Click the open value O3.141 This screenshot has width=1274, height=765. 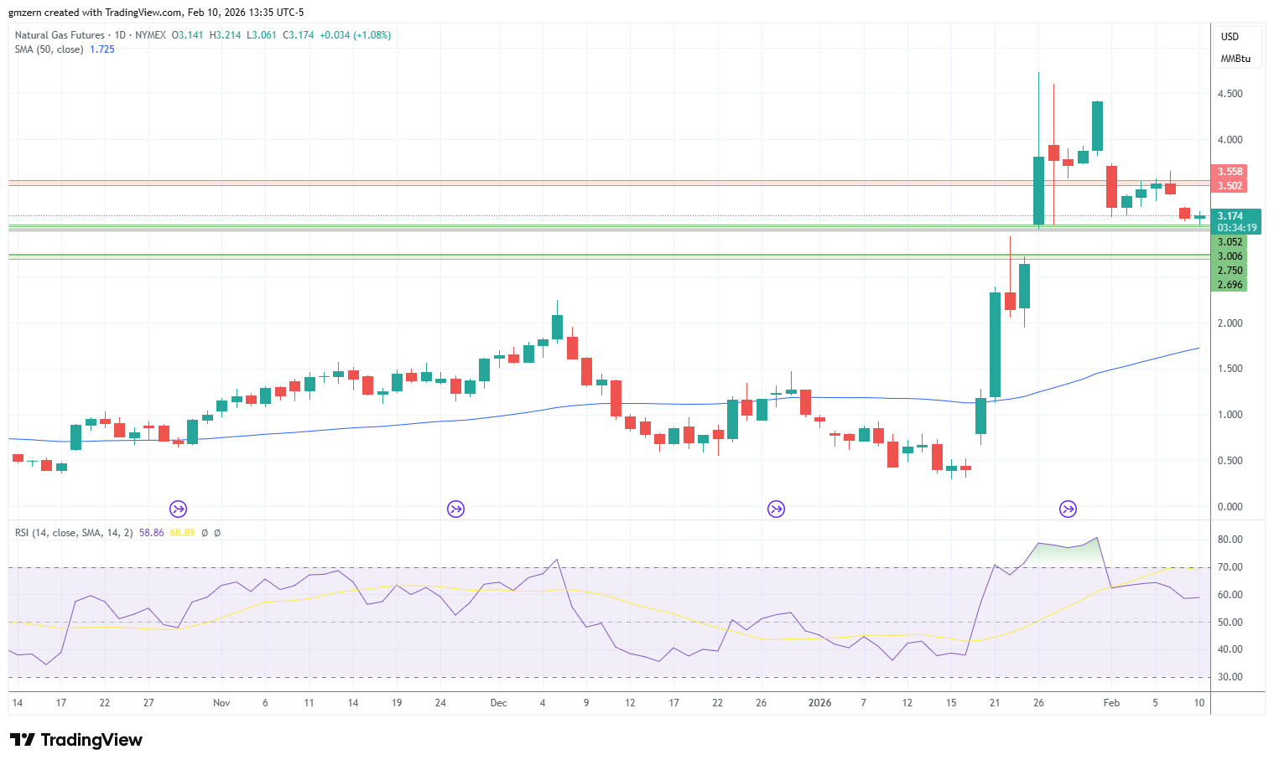[187, 35]
